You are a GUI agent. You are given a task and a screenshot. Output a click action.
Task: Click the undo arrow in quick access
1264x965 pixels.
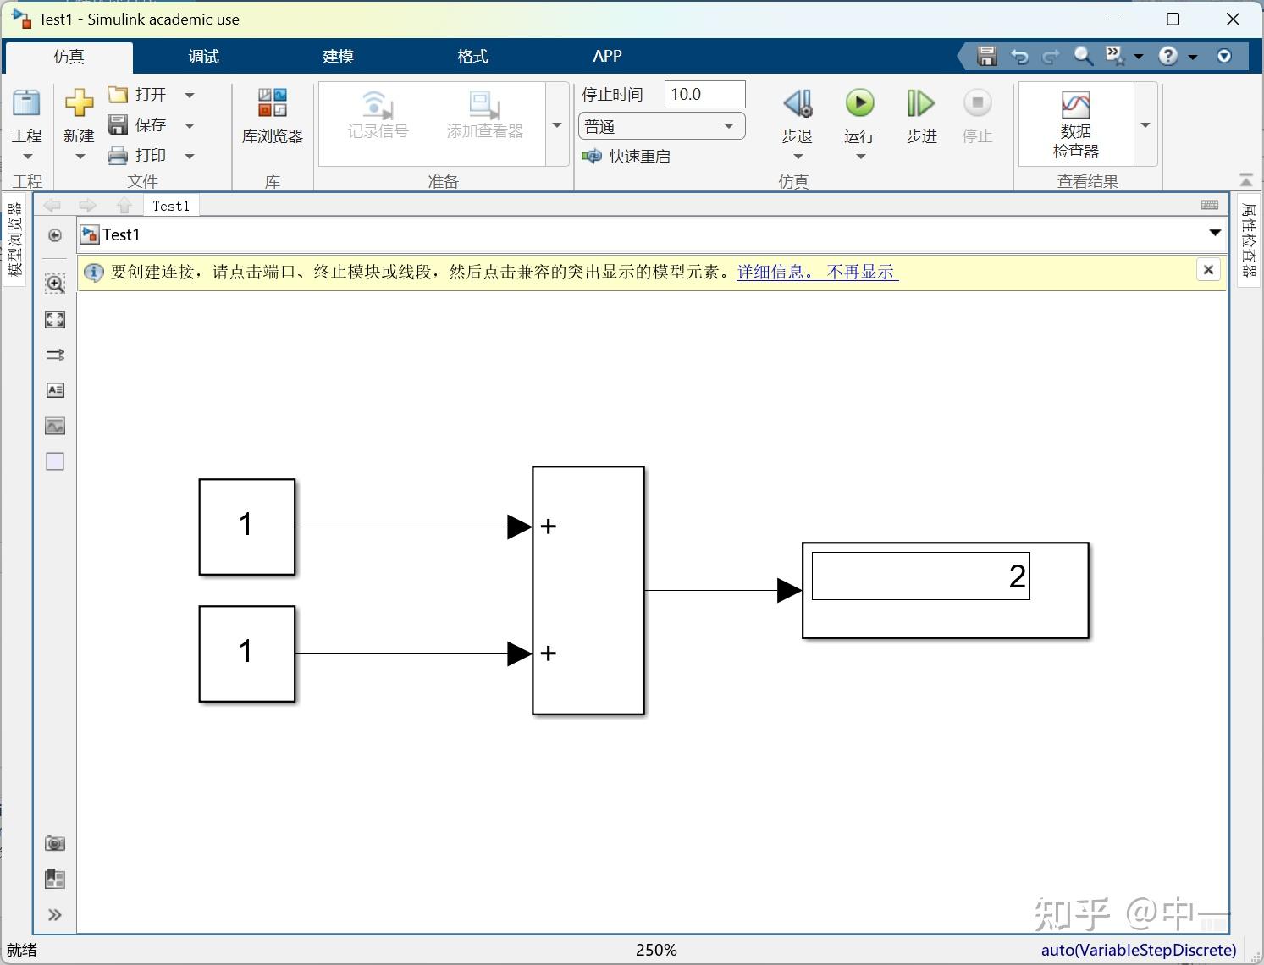pyautogui.click(x=1019, y=57)
